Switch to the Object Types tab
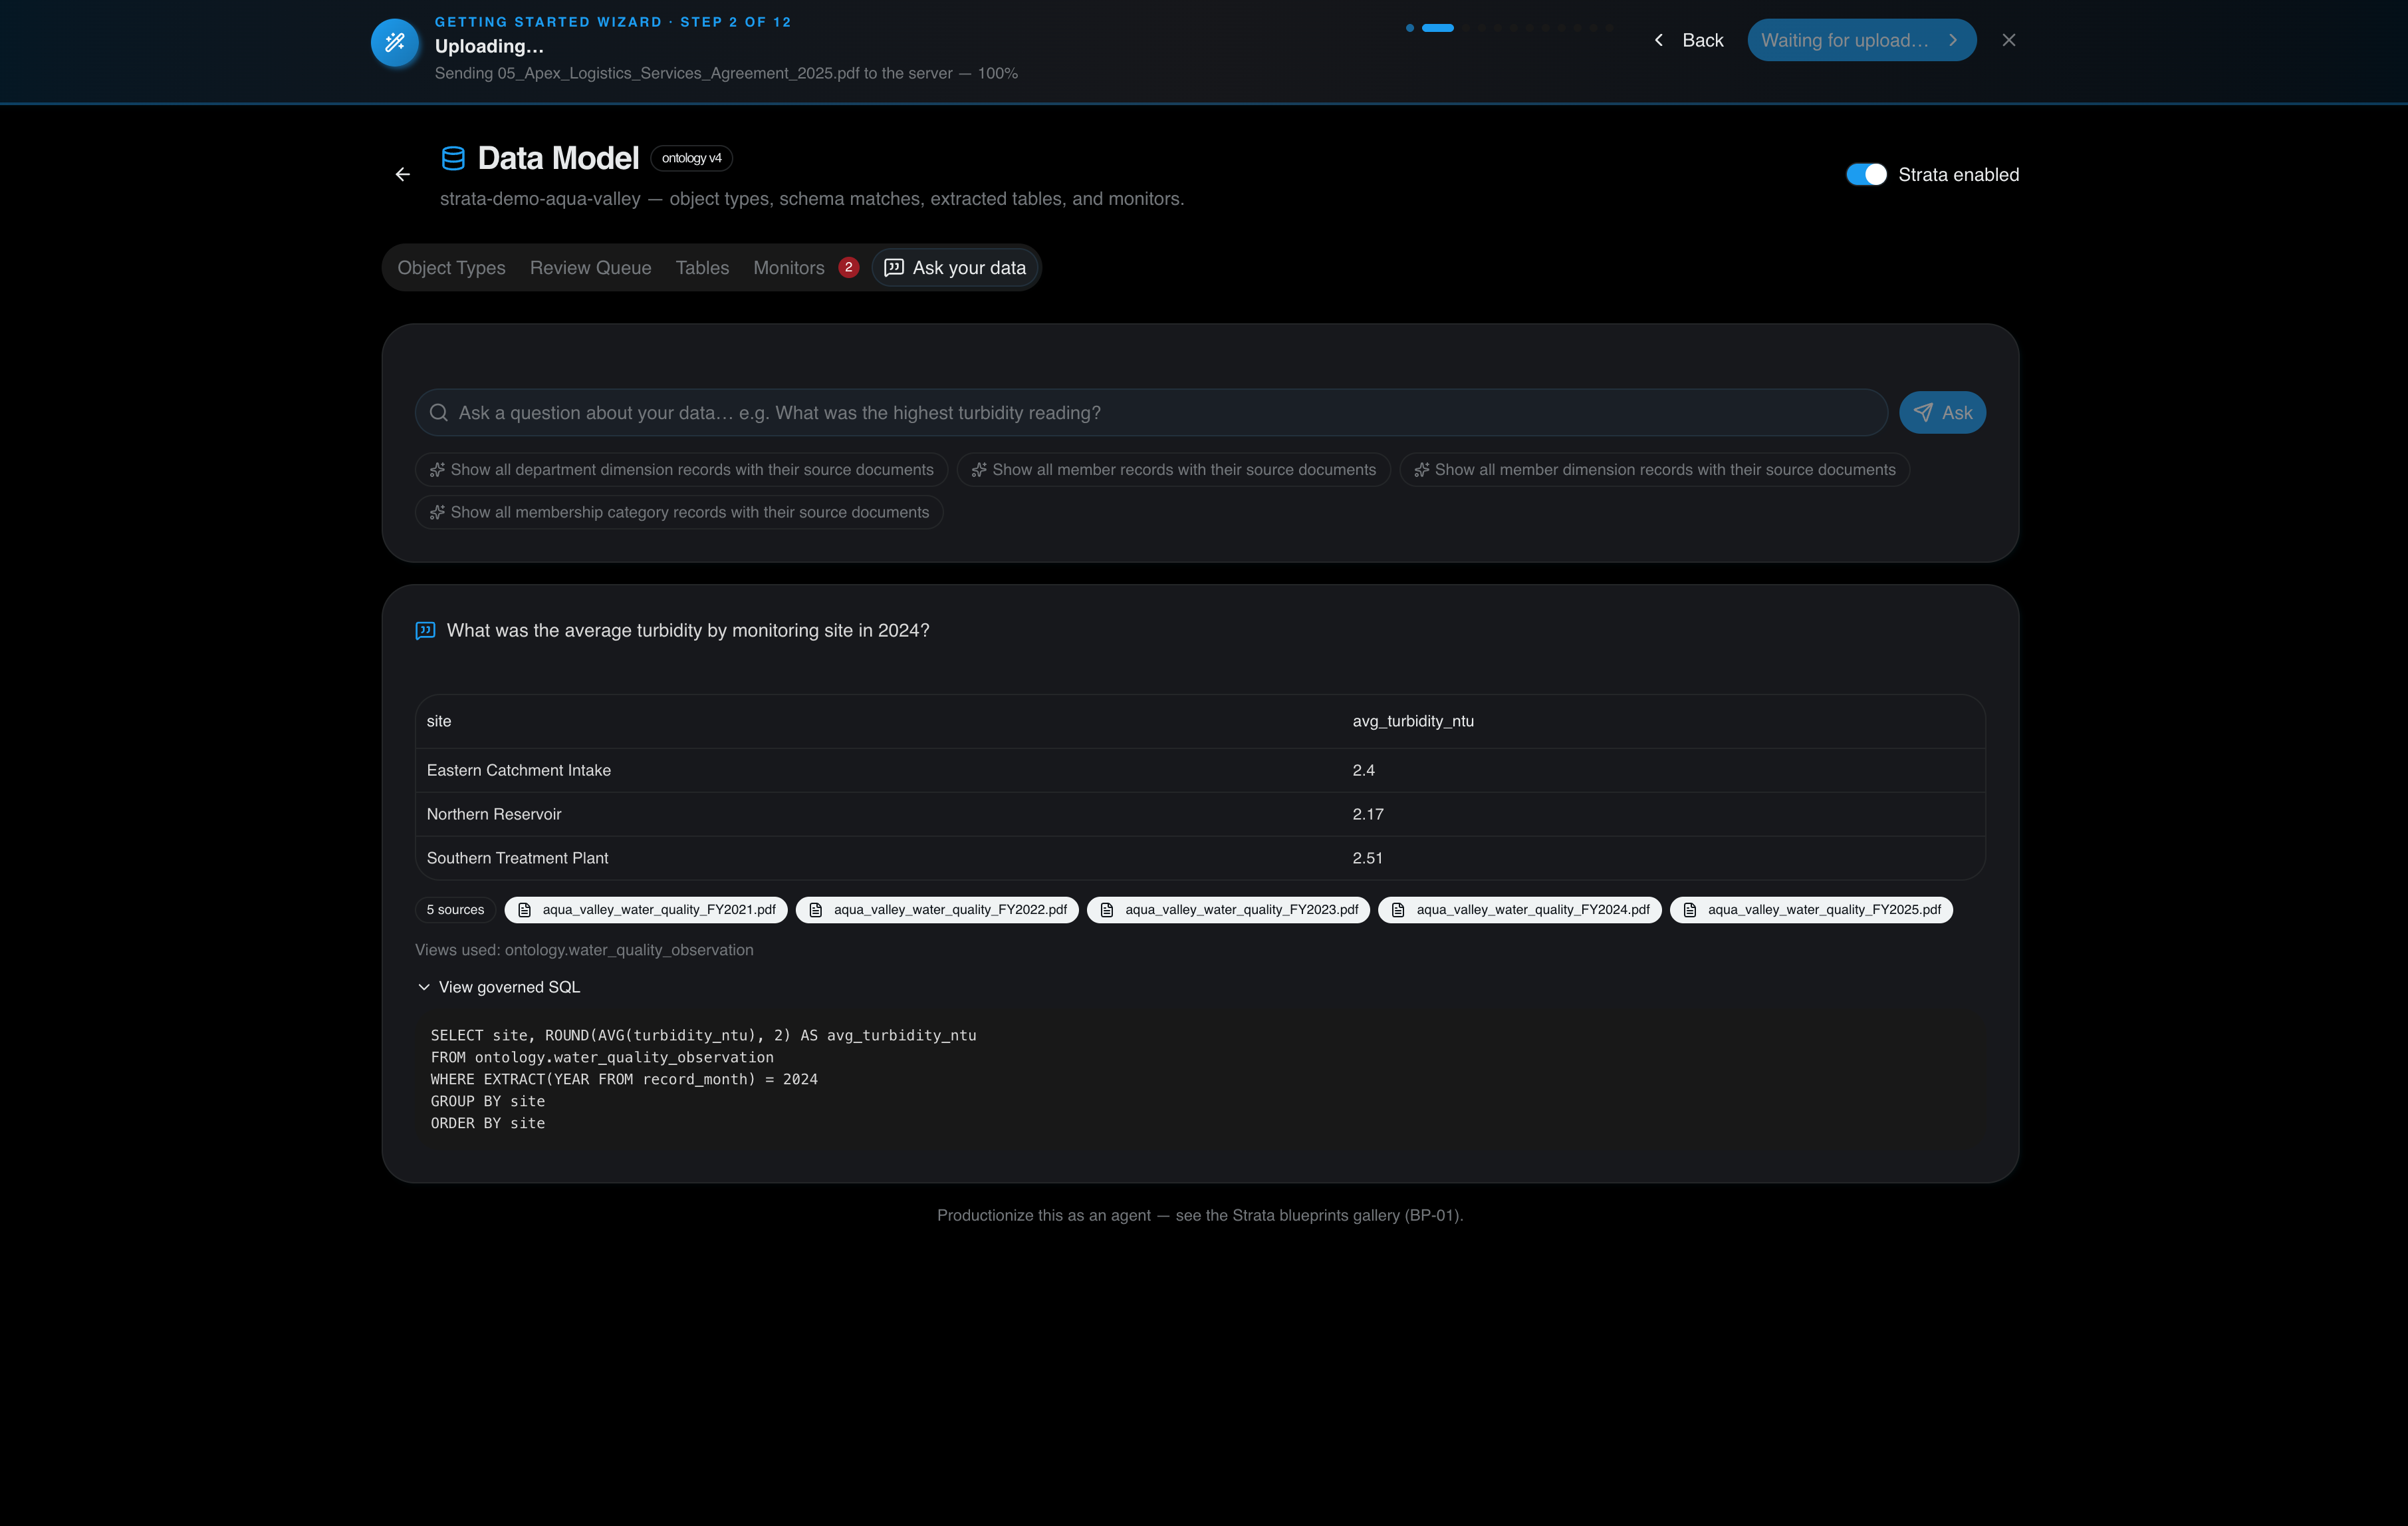 [452, 267]
